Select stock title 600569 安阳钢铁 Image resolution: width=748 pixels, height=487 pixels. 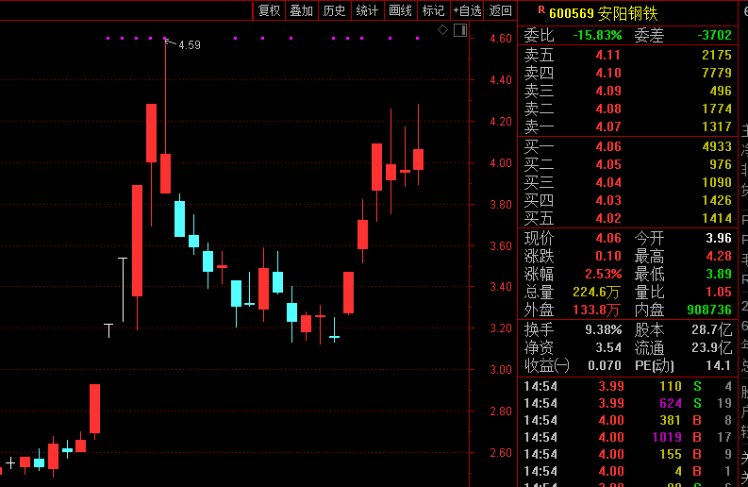(x=603, y=12)
